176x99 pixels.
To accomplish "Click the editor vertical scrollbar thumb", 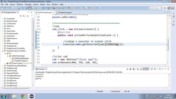I will [168, 45].
